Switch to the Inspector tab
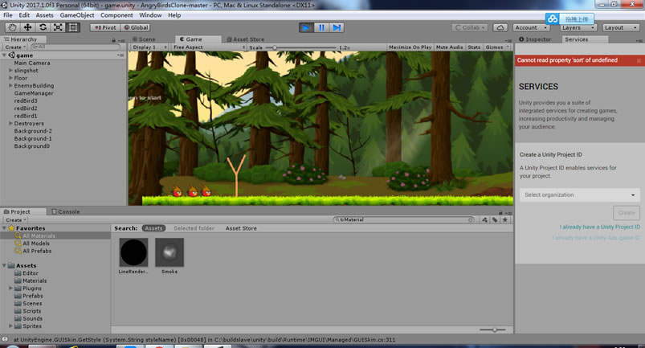Screen dimensions: 645x348 (x=535, y=39)
